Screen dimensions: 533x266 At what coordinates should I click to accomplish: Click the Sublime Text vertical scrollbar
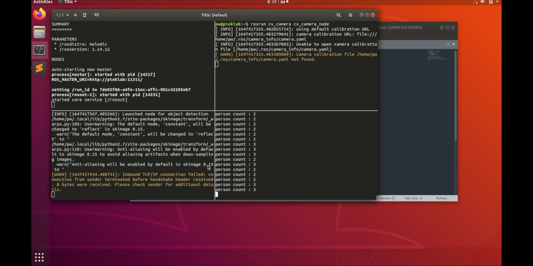click(x=456, y=95)
